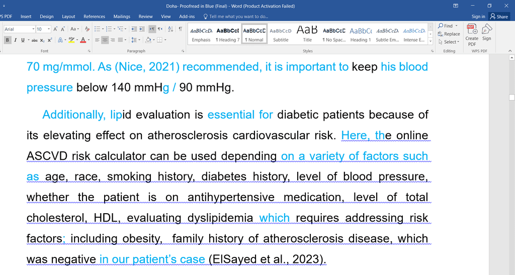Open Change Case dropdown
Image resolution: width=515 pixels, height=275 pixels.
[74, 29]
